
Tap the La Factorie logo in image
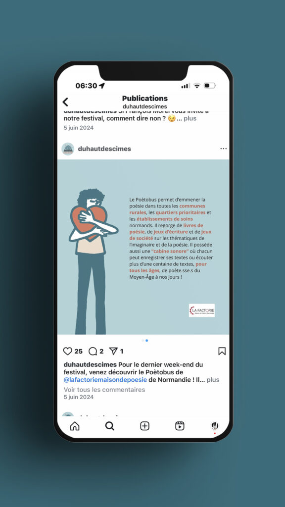pyautogui.click(x=202, y=310)
